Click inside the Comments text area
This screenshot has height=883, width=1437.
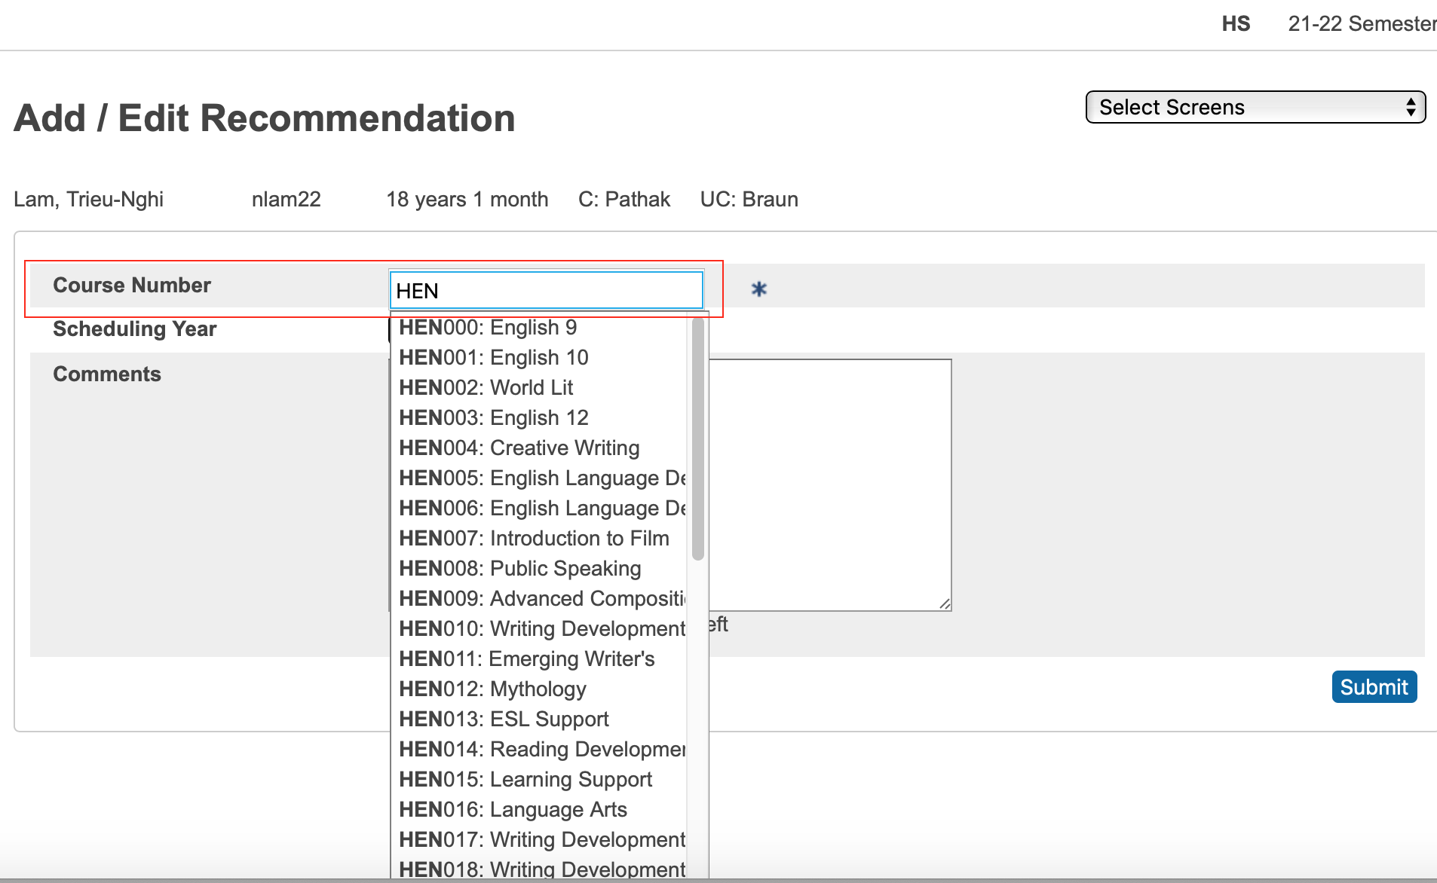[x=829, y=482]
